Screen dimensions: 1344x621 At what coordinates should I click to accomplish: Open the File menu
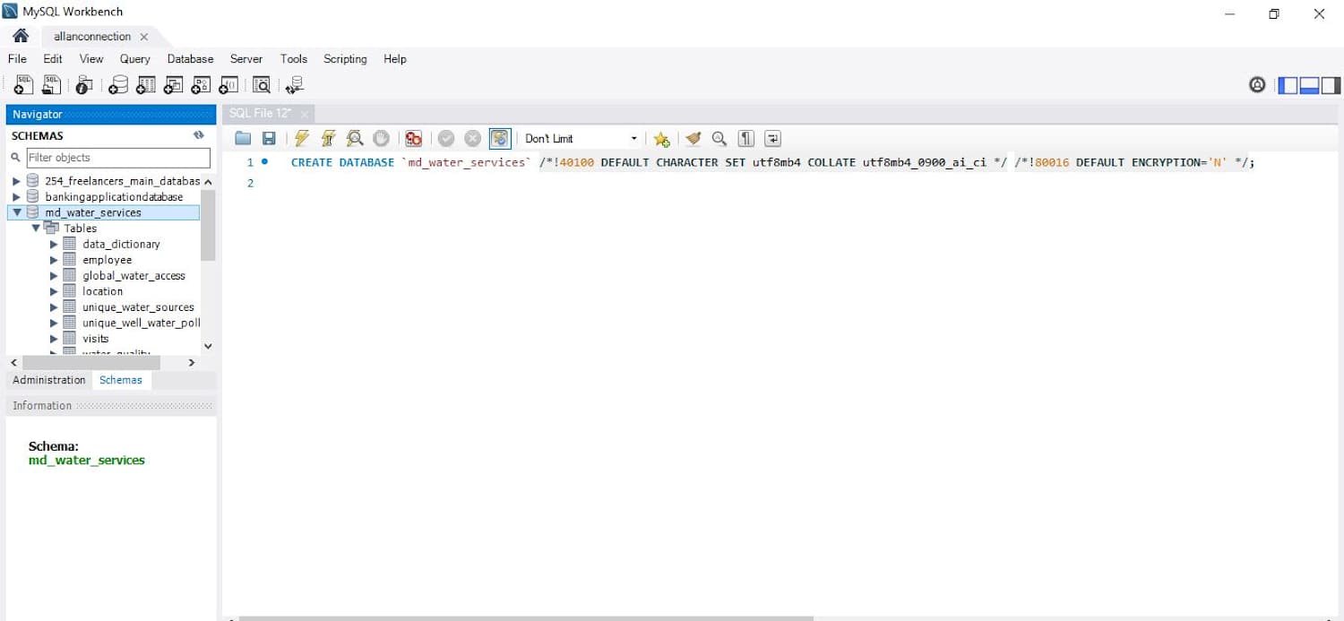pyautogui.click(x=17, y=59)
